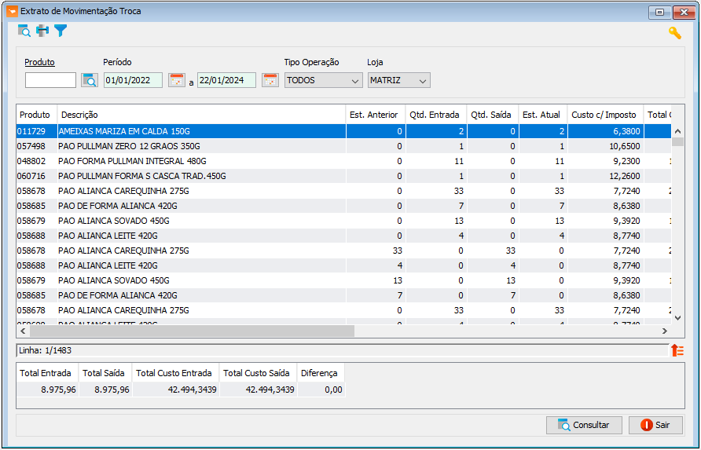Expand the Loja MATRIZ dropdown
701x450 pixels.
click(398, 80)
